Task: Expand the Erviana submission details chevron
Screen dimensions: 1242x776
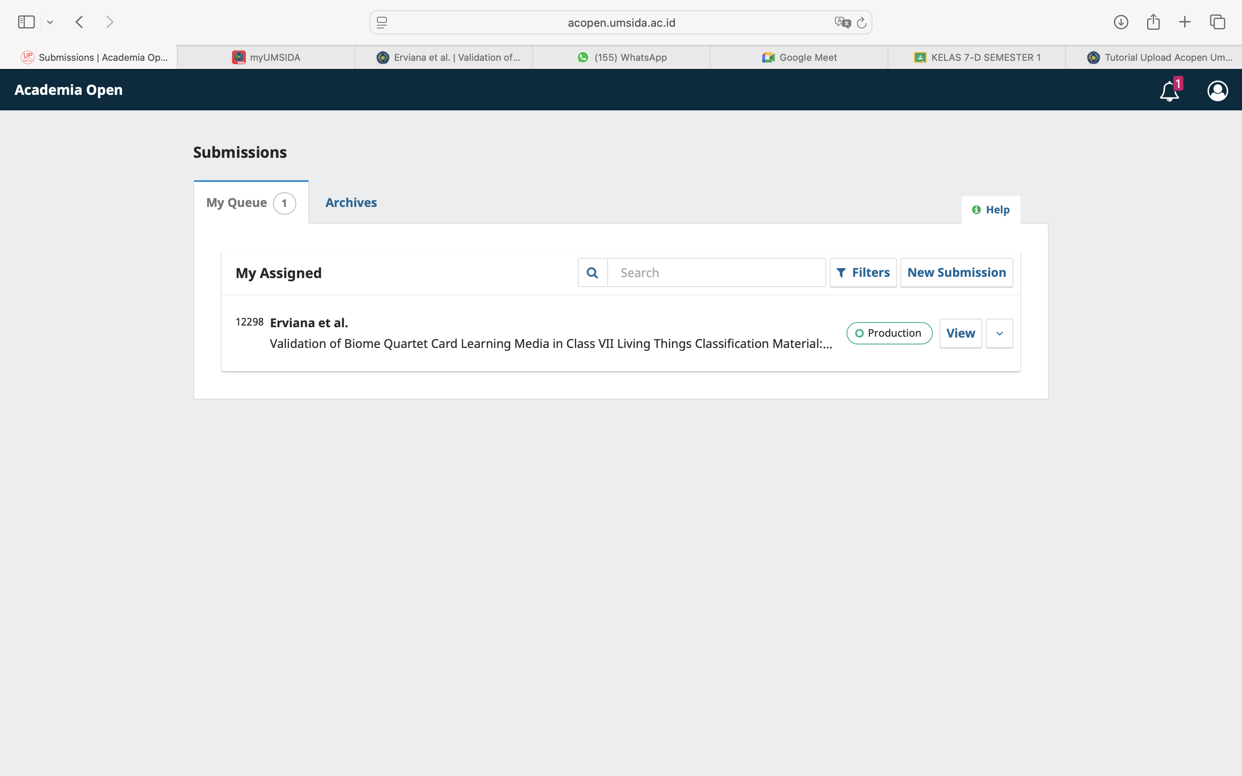Action: [999, 334]
